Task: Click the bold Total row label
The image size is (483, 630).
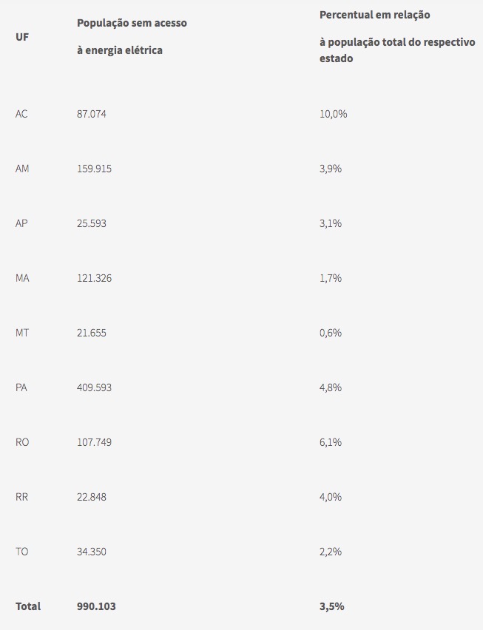Action: (x=28, y=606)
